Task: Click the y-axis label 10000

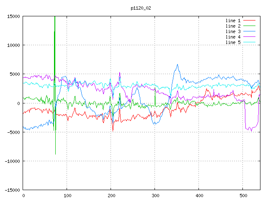Action: tap(13, 45)
